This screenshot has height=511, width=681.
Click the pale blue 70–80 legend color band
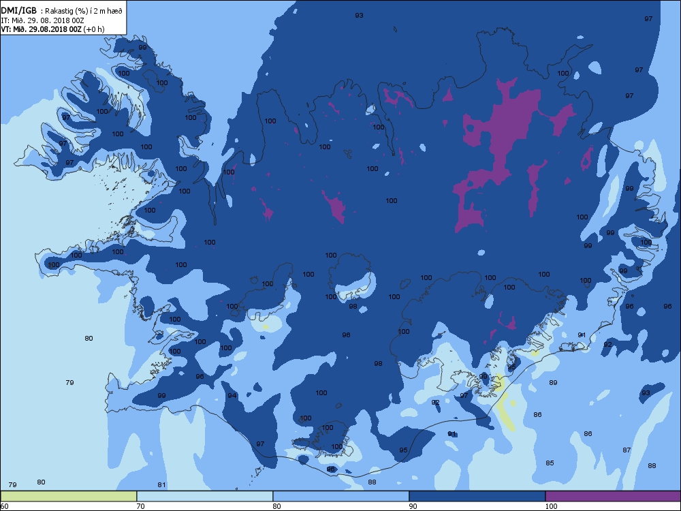pyautogui.click(x=204, y=496)
